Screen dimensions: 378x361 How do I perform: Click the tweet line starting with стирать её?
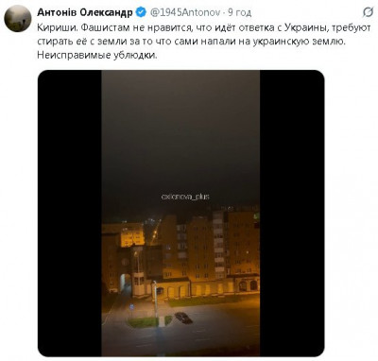click(x=191, y=42)
